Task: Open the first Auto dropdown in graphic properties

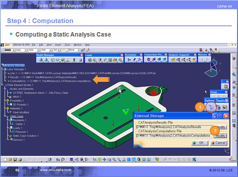Action: (20, 50)
